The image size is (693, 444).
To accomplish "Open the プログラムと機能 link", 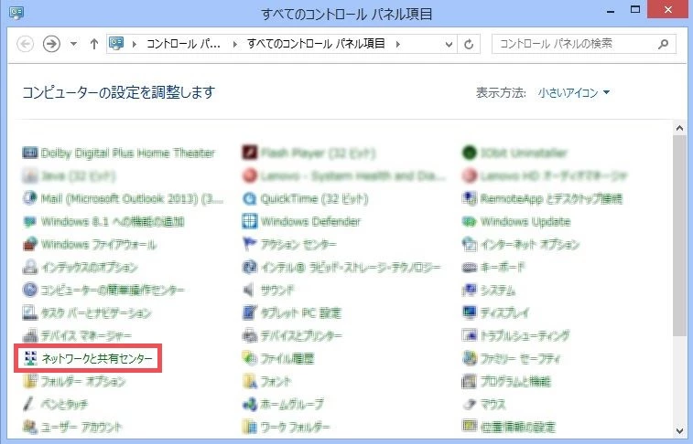I will [x=515, y=381].
